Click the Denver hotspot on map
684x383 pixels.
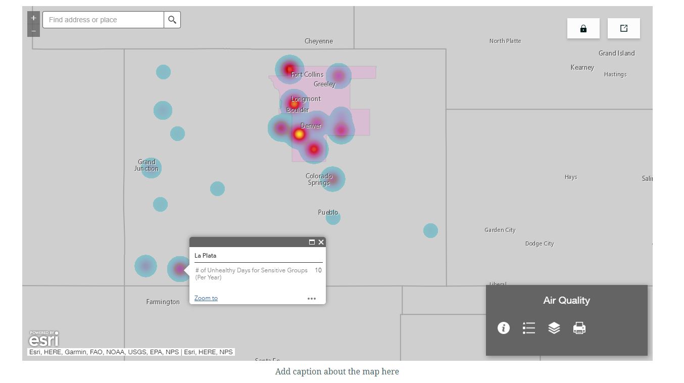(299, 134)
